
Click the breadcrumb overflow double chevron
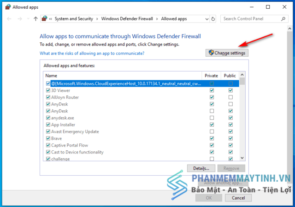[50, 19]
